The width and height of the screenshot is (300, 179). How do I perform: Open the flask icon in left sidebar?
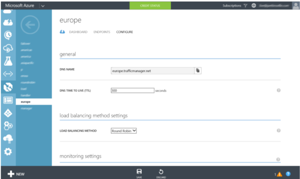(8, 61)
